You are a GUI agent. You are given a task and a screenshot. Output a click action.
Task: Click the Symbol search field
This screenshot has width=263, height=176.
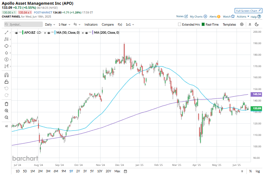24,25
